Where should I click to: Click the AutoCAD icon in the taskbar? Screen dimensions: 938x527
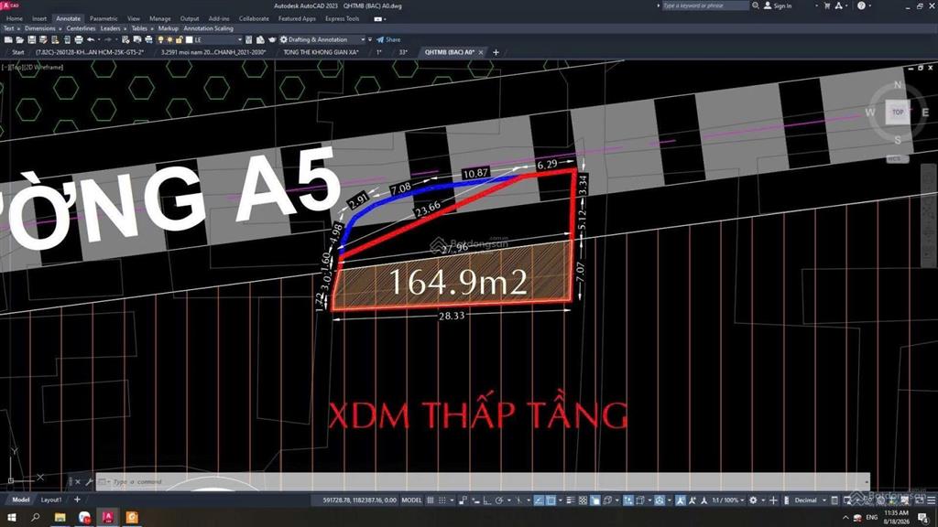(x=108, y=517)
